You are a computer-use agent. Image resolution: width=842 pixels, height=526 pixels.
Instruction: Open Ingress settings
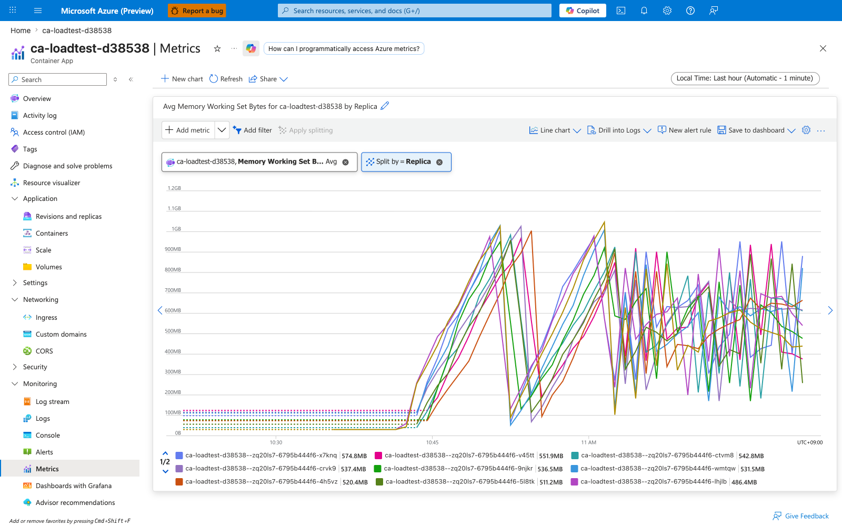46,318
